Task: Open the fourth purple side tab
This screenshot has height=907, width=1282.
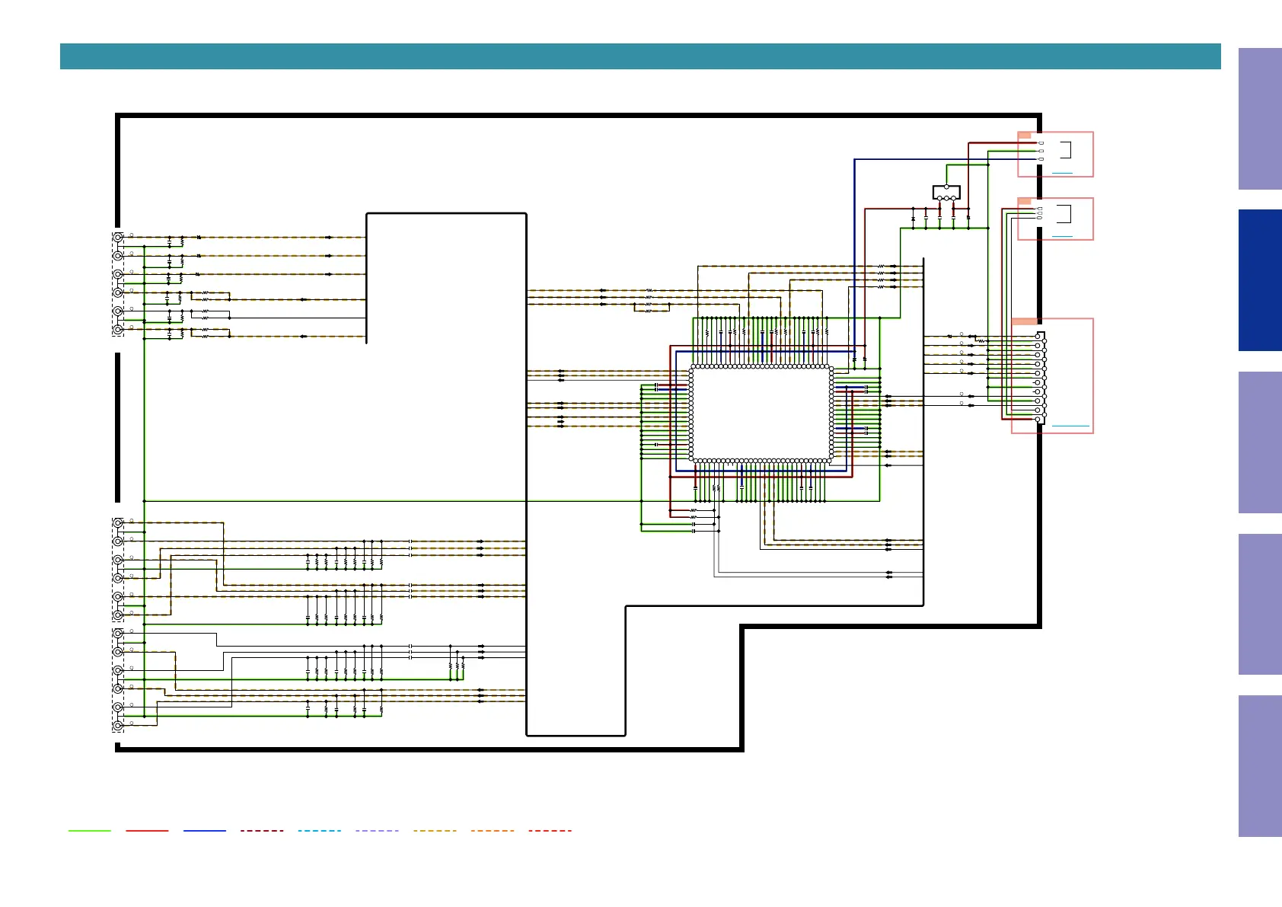Action: [x=1260, y=604]
